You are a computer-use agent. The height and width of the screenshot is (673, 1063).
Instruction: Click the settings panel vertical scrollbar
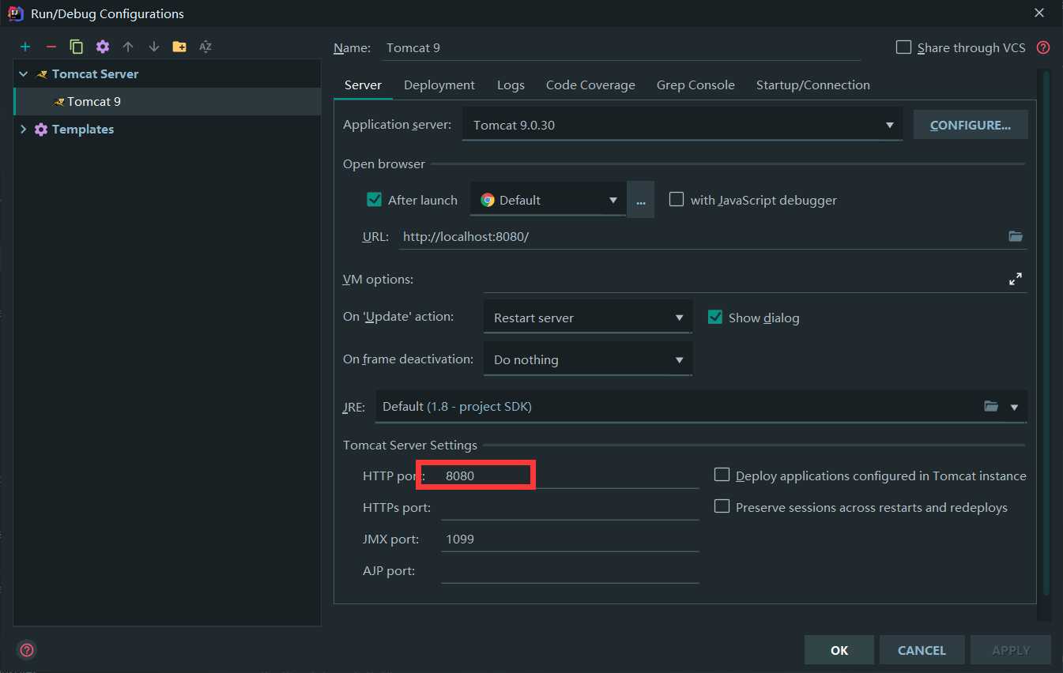(x=1046, y=333)
